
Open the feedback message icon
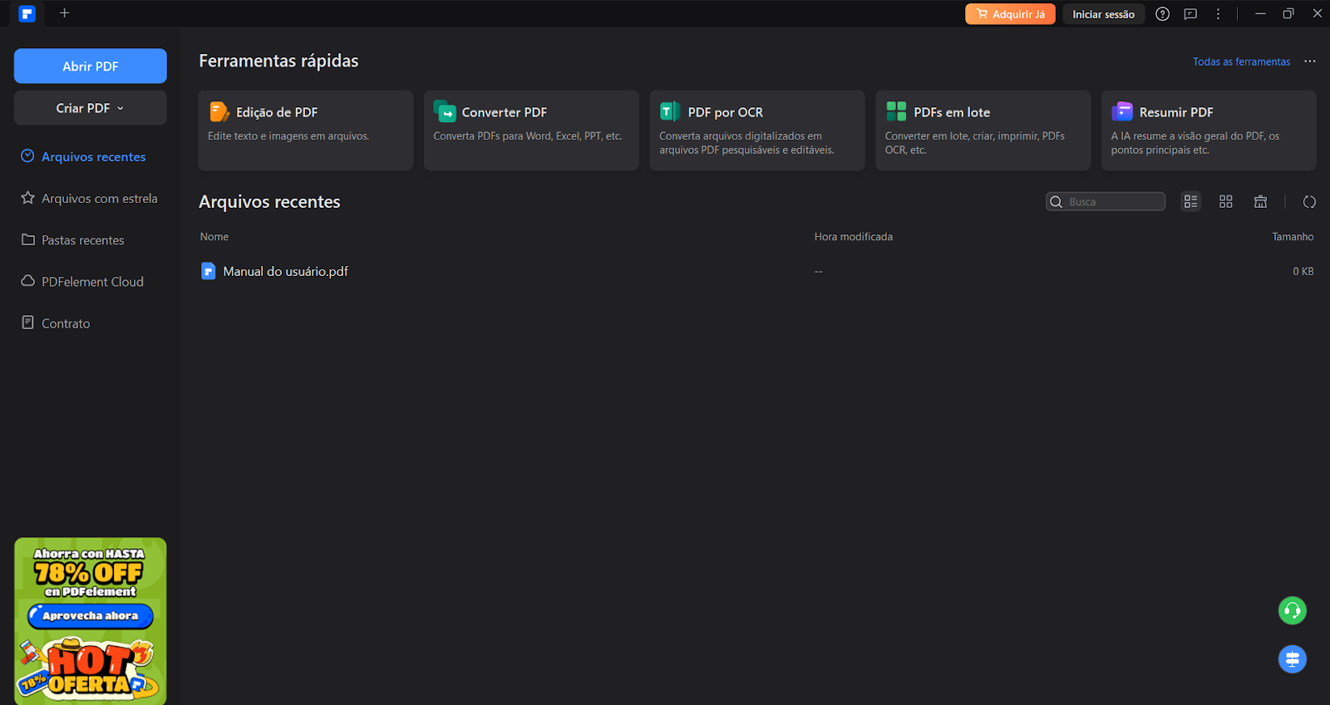click(1190, 14)
